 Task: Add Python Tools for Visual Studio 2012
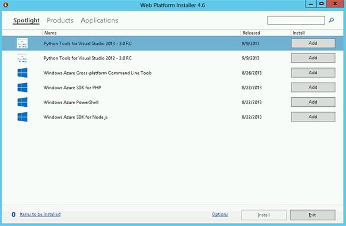click(x=313, y=58)
